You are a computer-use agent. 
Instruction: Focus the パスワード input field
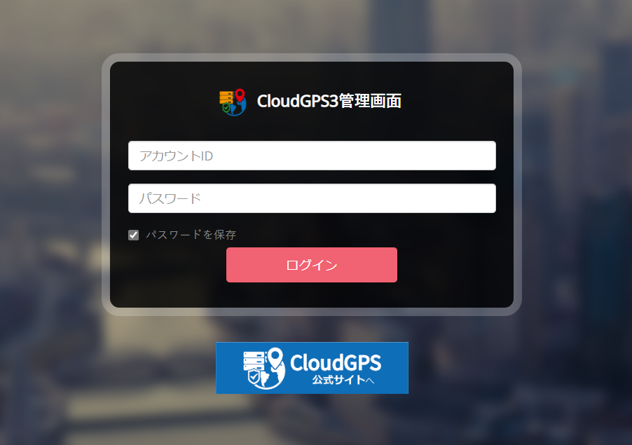312,198
